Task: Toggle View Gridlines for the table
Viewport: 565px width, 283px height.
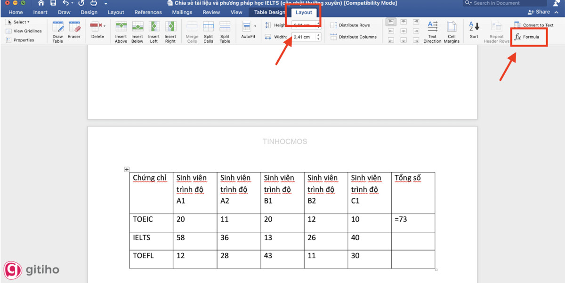Action: (24, 31)
